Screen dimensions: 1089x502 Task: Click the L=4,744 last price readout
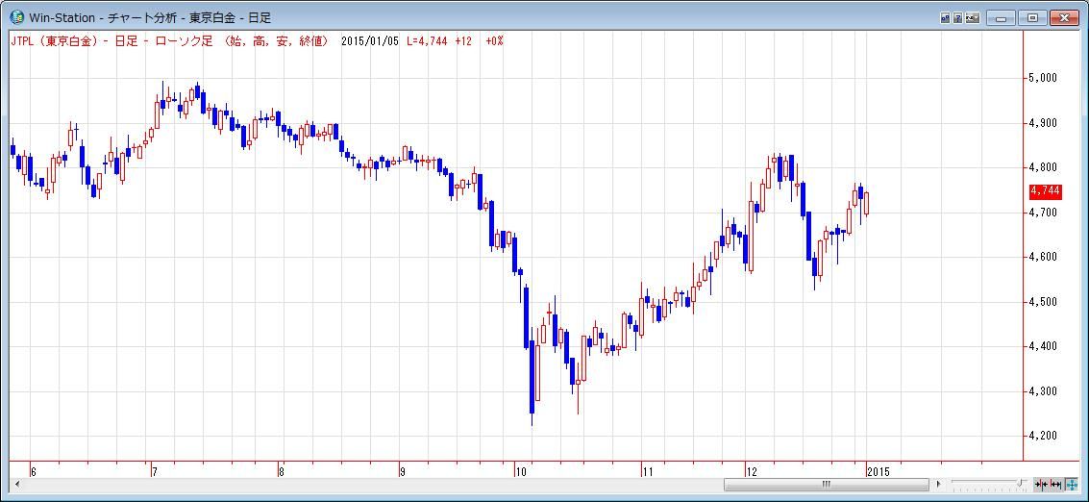tap(429, 41)
